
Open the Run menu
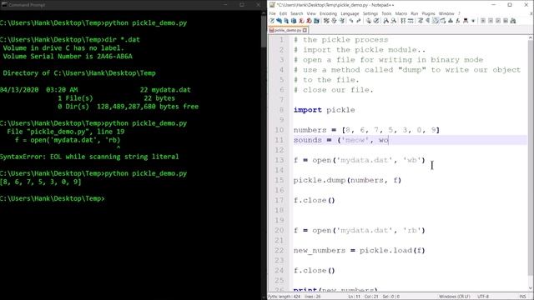pos(414,13)
